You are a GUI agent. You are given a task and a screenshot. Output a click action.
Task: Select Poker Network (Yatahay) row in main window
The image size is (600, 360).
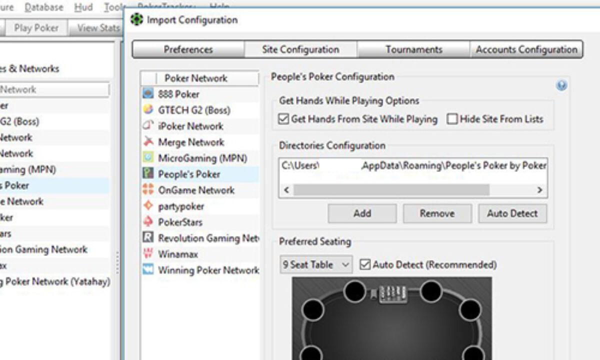pyautogui.click(x=55, y=281)
